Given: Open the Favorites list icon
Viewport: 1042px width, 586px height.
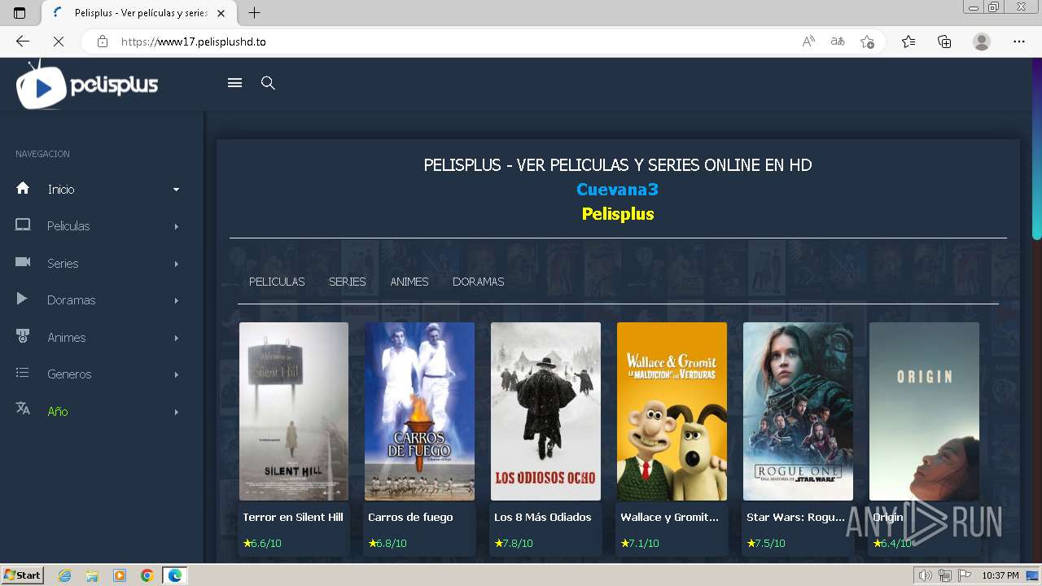Looking at the screenshot, I should point(908,42).
